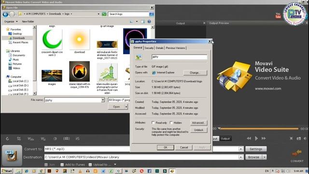Mute audio with the speaker icon

pos(305,139)
